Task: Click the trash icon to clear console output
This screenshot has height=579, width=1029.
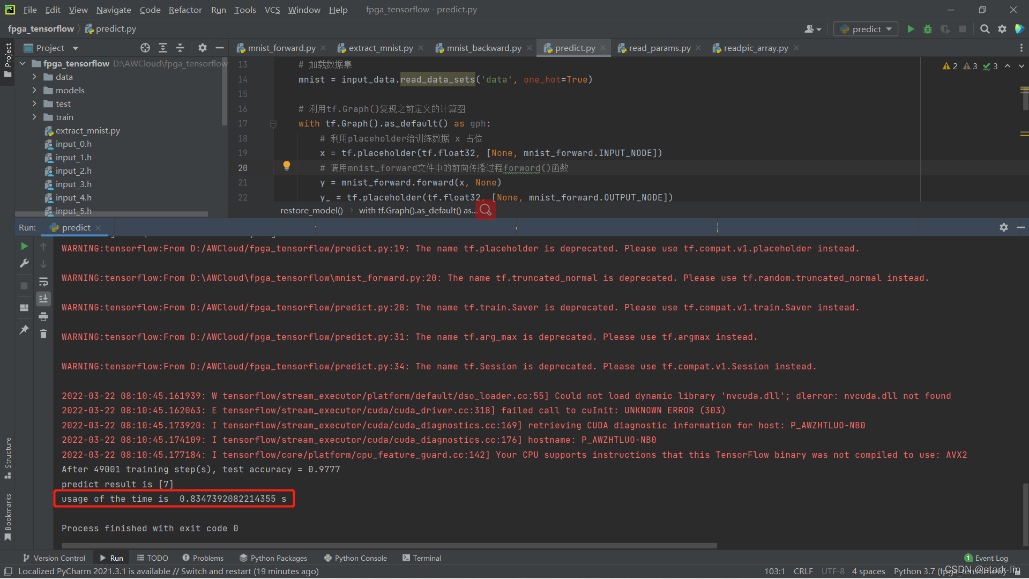Action: pos(43,334)
